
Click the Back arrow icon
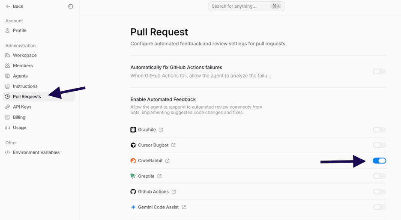pyautogui.click(x=8, y=6)
